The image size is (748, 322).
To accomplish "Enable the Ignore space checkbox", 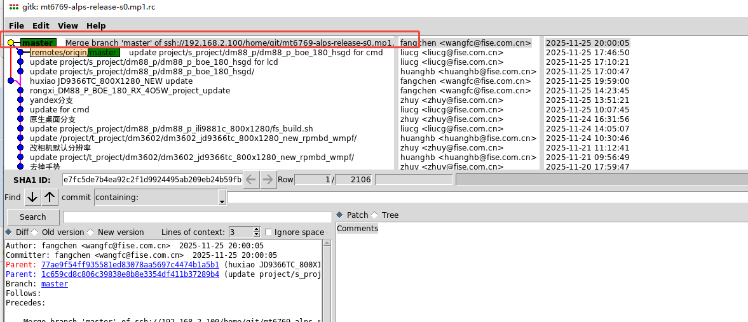I will point(269,232).
